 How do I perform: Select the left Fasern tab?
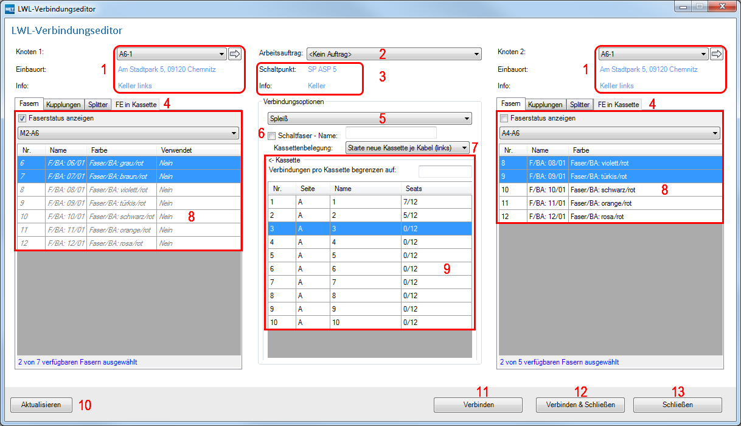[x=30, y=103]
